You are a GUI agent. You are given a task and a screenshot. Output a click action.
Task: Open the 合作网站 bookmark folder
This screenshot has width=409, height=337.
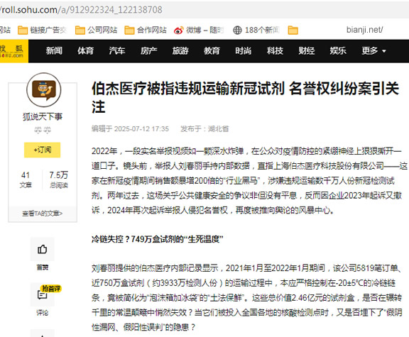146,31
